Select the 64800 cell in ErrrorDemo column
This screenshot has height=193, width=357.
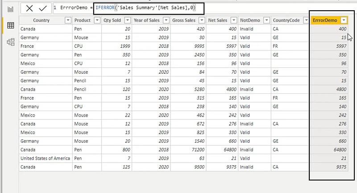329,150
